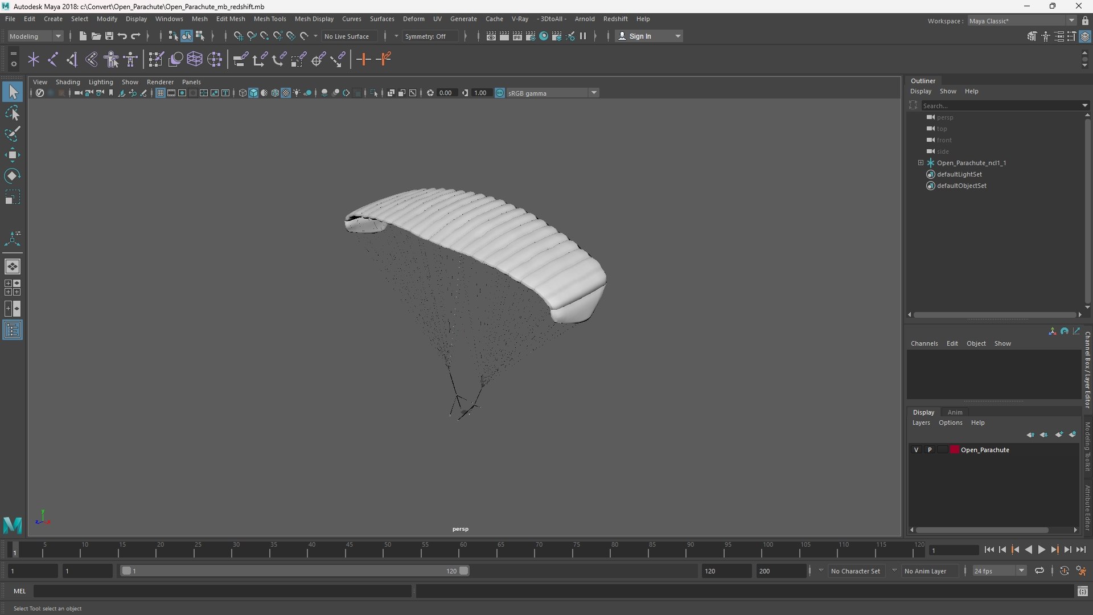Switch to four view layout icon
The height and width of the screenshot is (615, 1093).
coord(13,288)
